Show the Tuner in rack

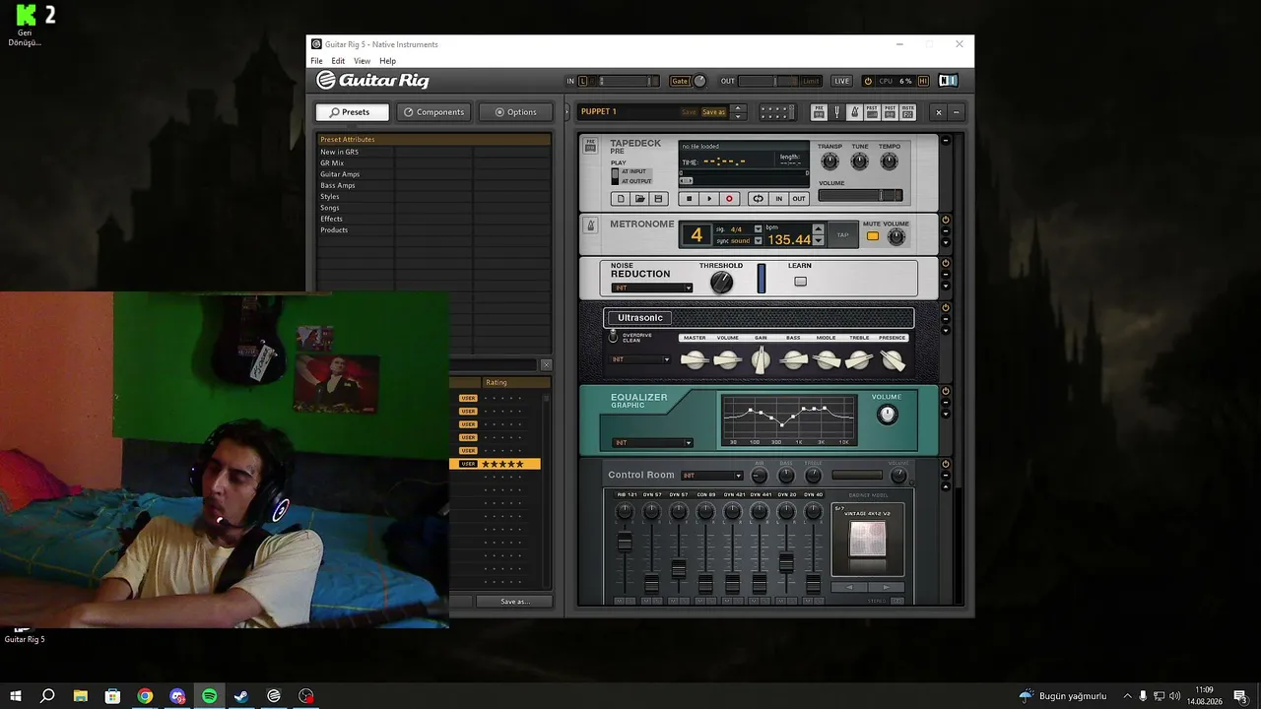pyautogui.click(x=836, y=112)
